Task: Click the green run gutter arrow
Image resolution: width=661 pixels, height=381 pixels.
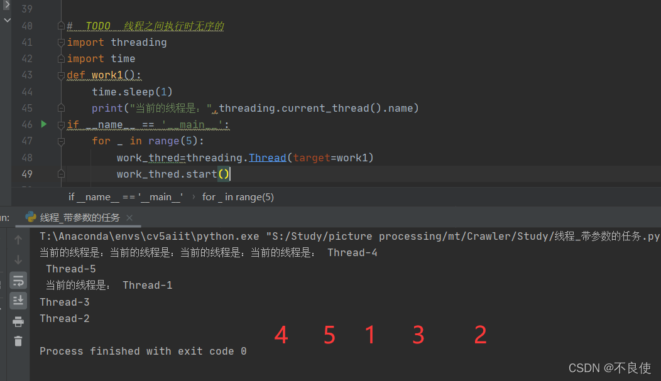Action: 44,124
